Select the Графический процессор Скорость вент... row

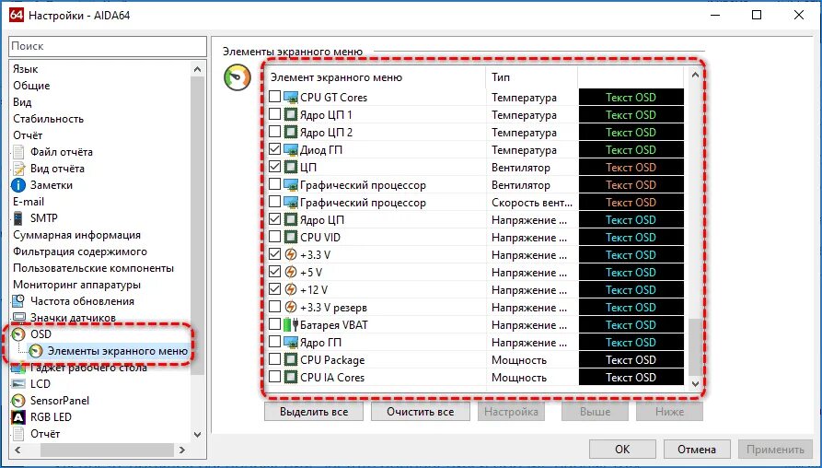point(474,203)
